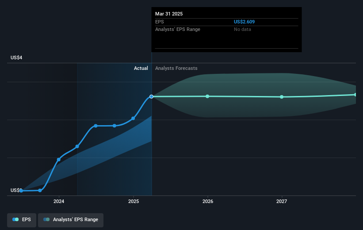363x230 pixels.
Task: Click the 2027 axis label
Action: click(x=282, y=201)
